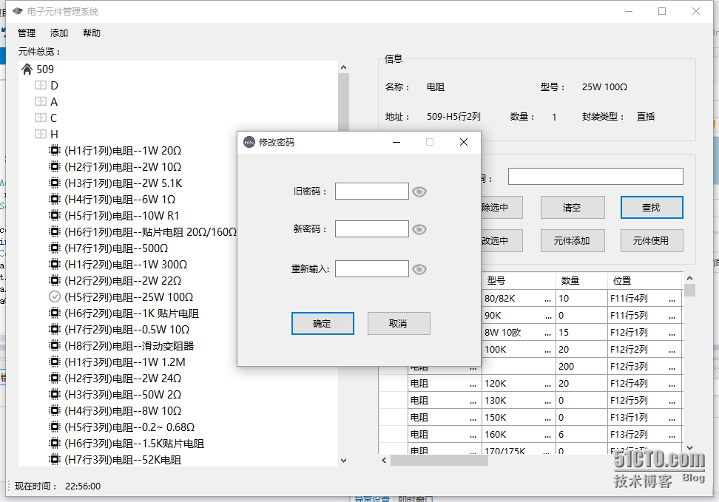Click the cabinet icon next to C
Screen dimensions: 719x502
pos(41,118)
